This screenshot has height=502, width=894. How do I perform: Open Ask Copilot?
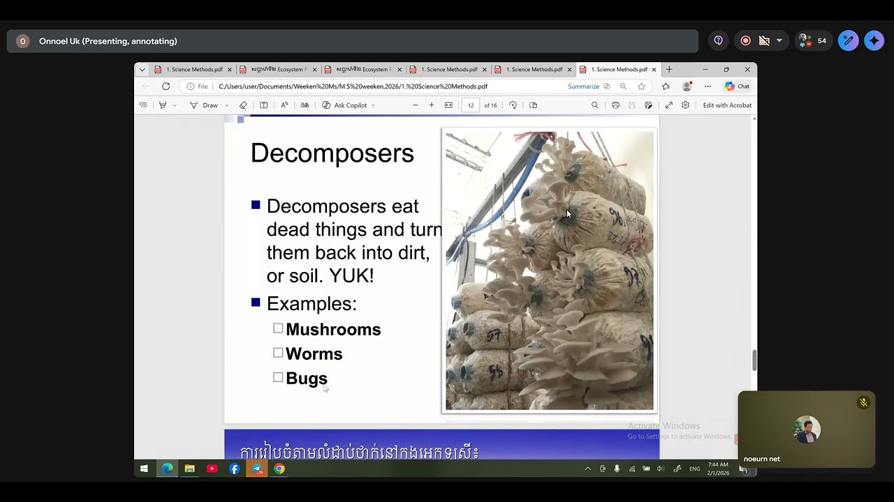[x=344, y=105]
